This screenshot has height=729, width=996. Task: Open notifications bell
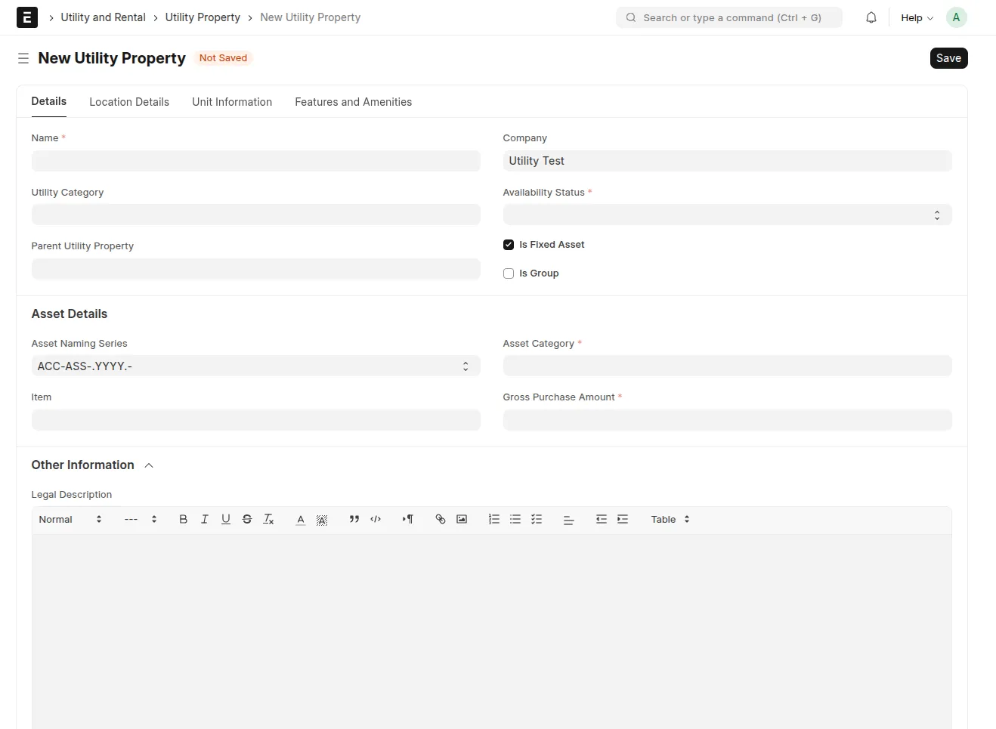tap(871, 17)
